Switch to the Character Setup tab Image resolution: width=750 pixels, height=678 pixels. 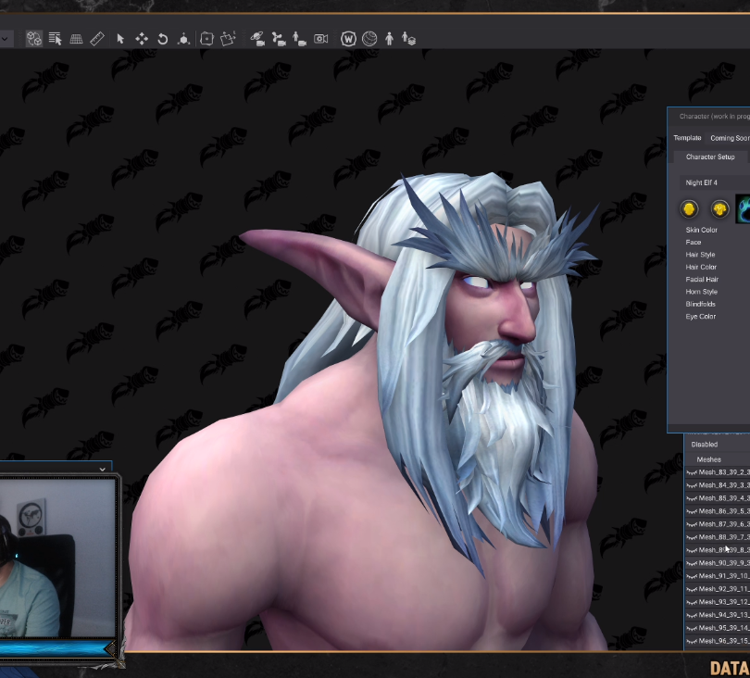point(710,157)
